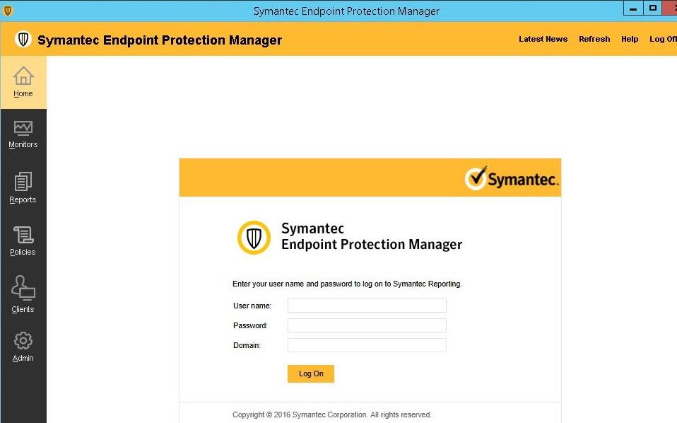Click the Log On button

[311, 373]
